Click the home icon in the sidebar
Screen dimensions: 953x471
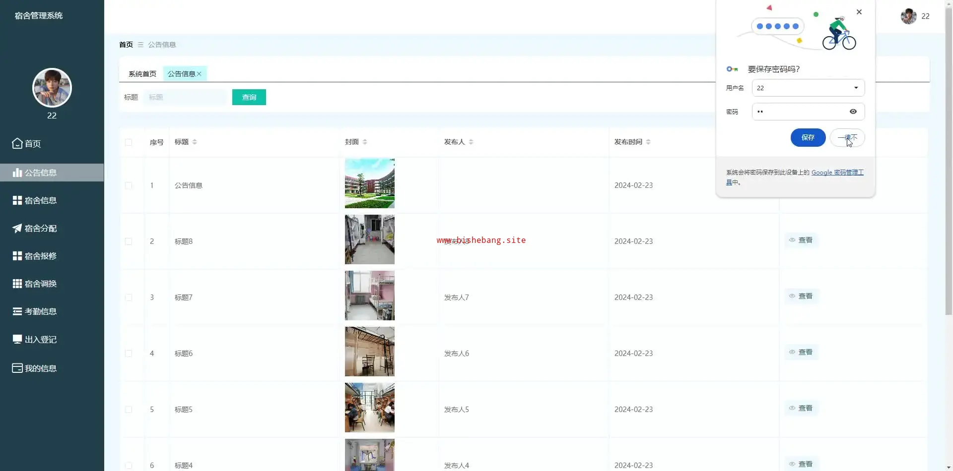tap(17, 143)
